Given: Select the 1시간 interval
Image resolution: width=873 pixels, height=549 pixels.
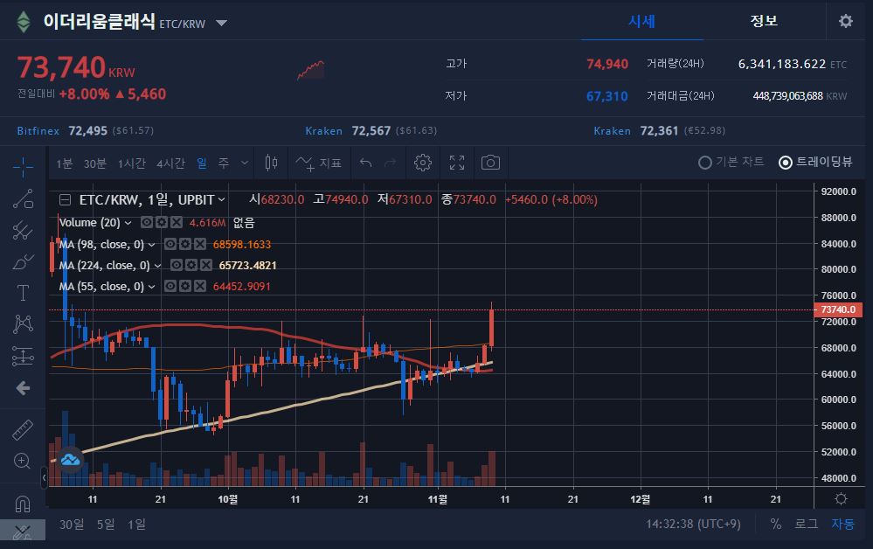Looking at the screenshot, I should coord(131,163).
